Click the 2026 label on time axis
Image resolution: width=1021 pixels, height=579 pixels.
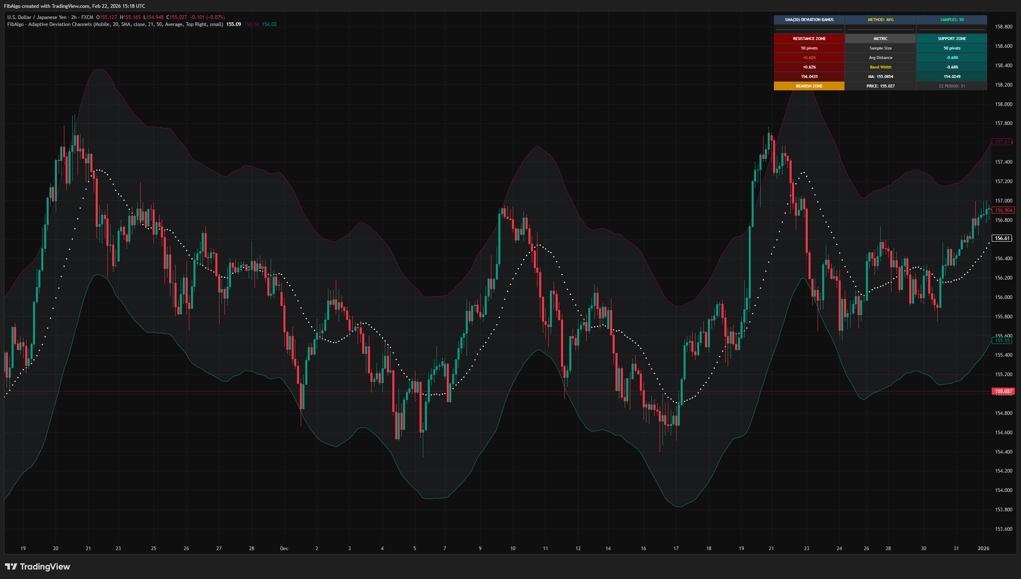point(983,548)
